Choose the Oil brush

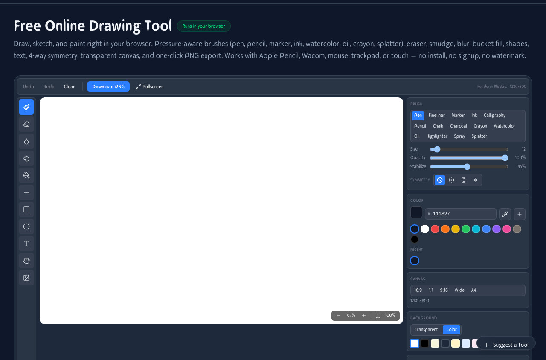pos(417,136)
